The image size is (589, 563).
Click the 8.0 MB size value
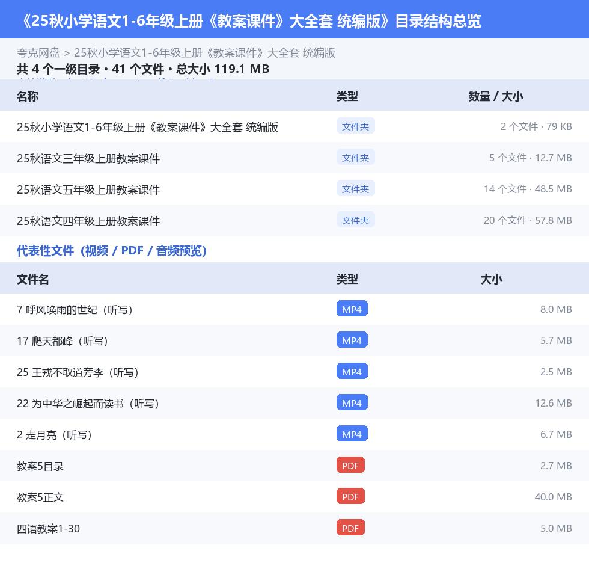[556, 309]
